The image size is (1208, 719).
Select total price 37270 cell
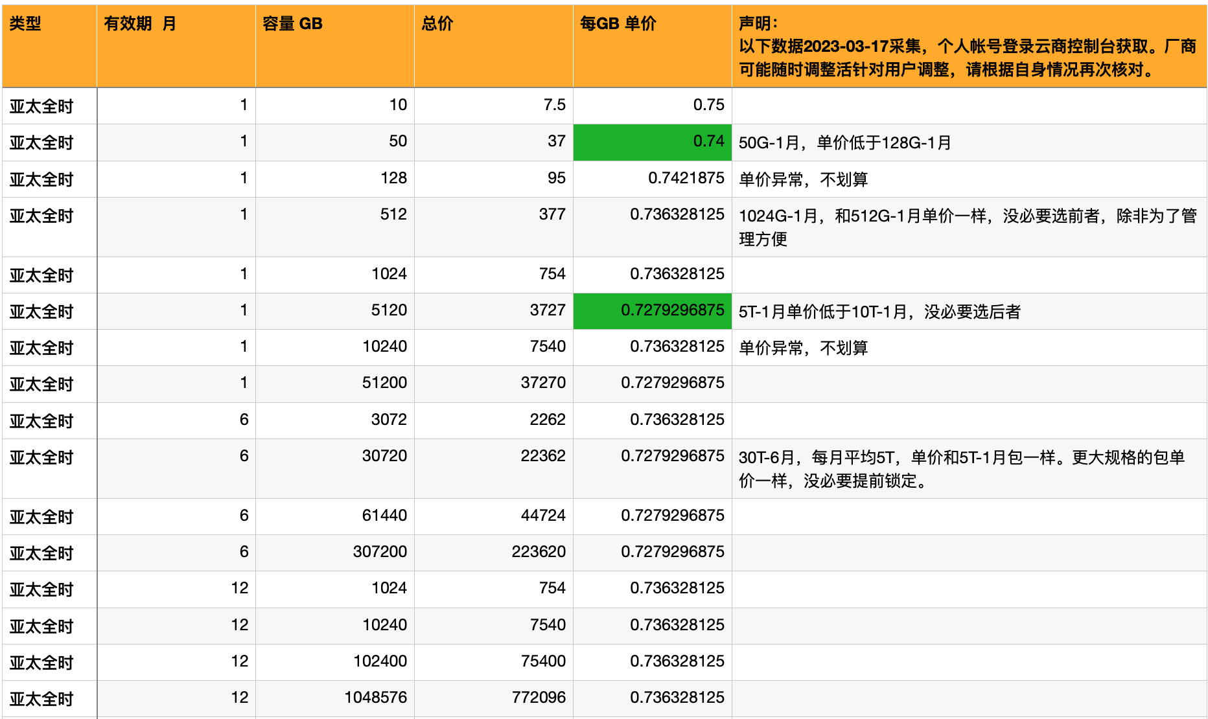(494, 384)
